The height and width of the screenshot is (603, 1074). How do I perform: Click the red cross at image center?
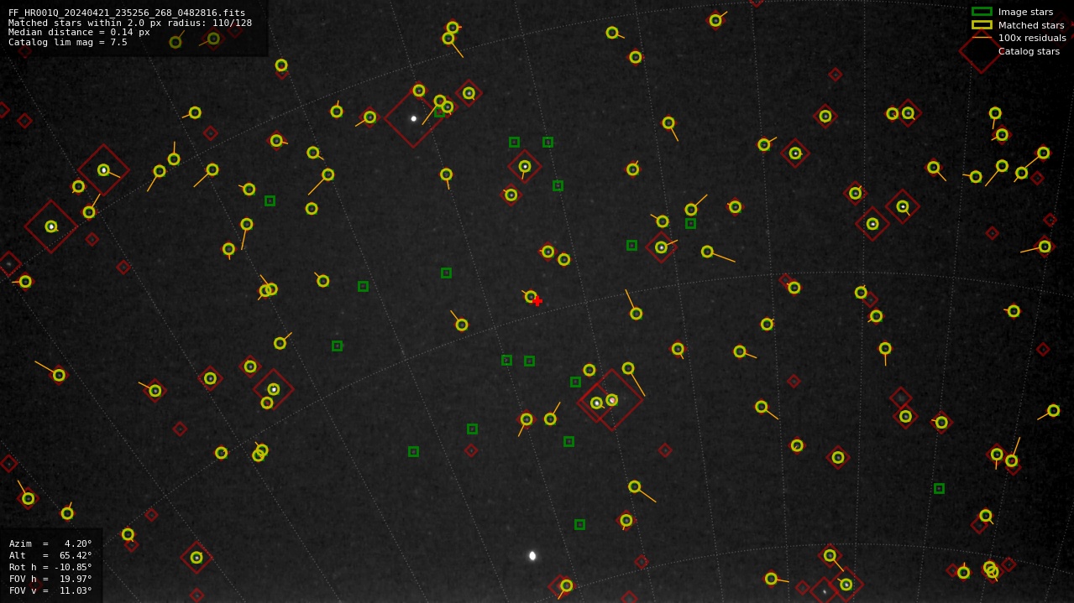[x=537, y=301]
